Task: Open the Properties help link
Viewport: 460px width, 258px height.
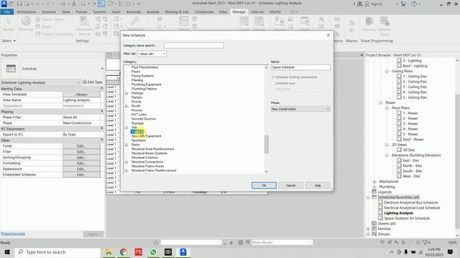Action: click(x=13, y=234)
